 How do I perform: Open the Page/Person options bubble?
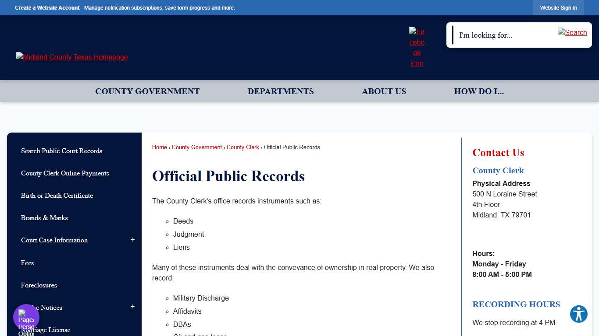(26, 316)
